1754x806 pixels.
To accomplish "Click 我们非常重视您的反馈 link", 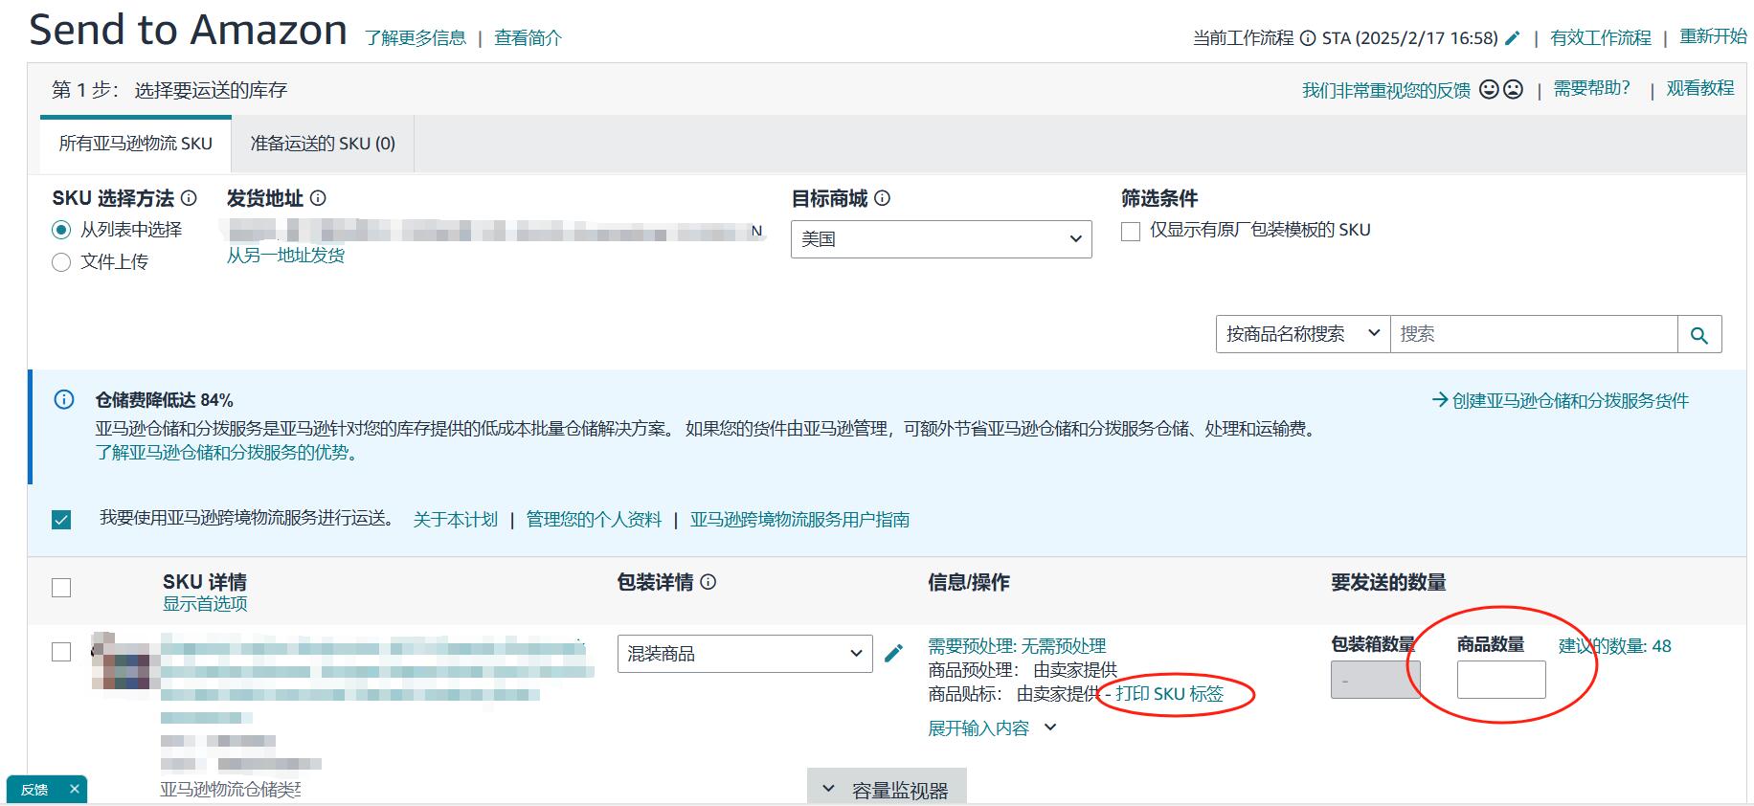I will (x=1386, y=90).
